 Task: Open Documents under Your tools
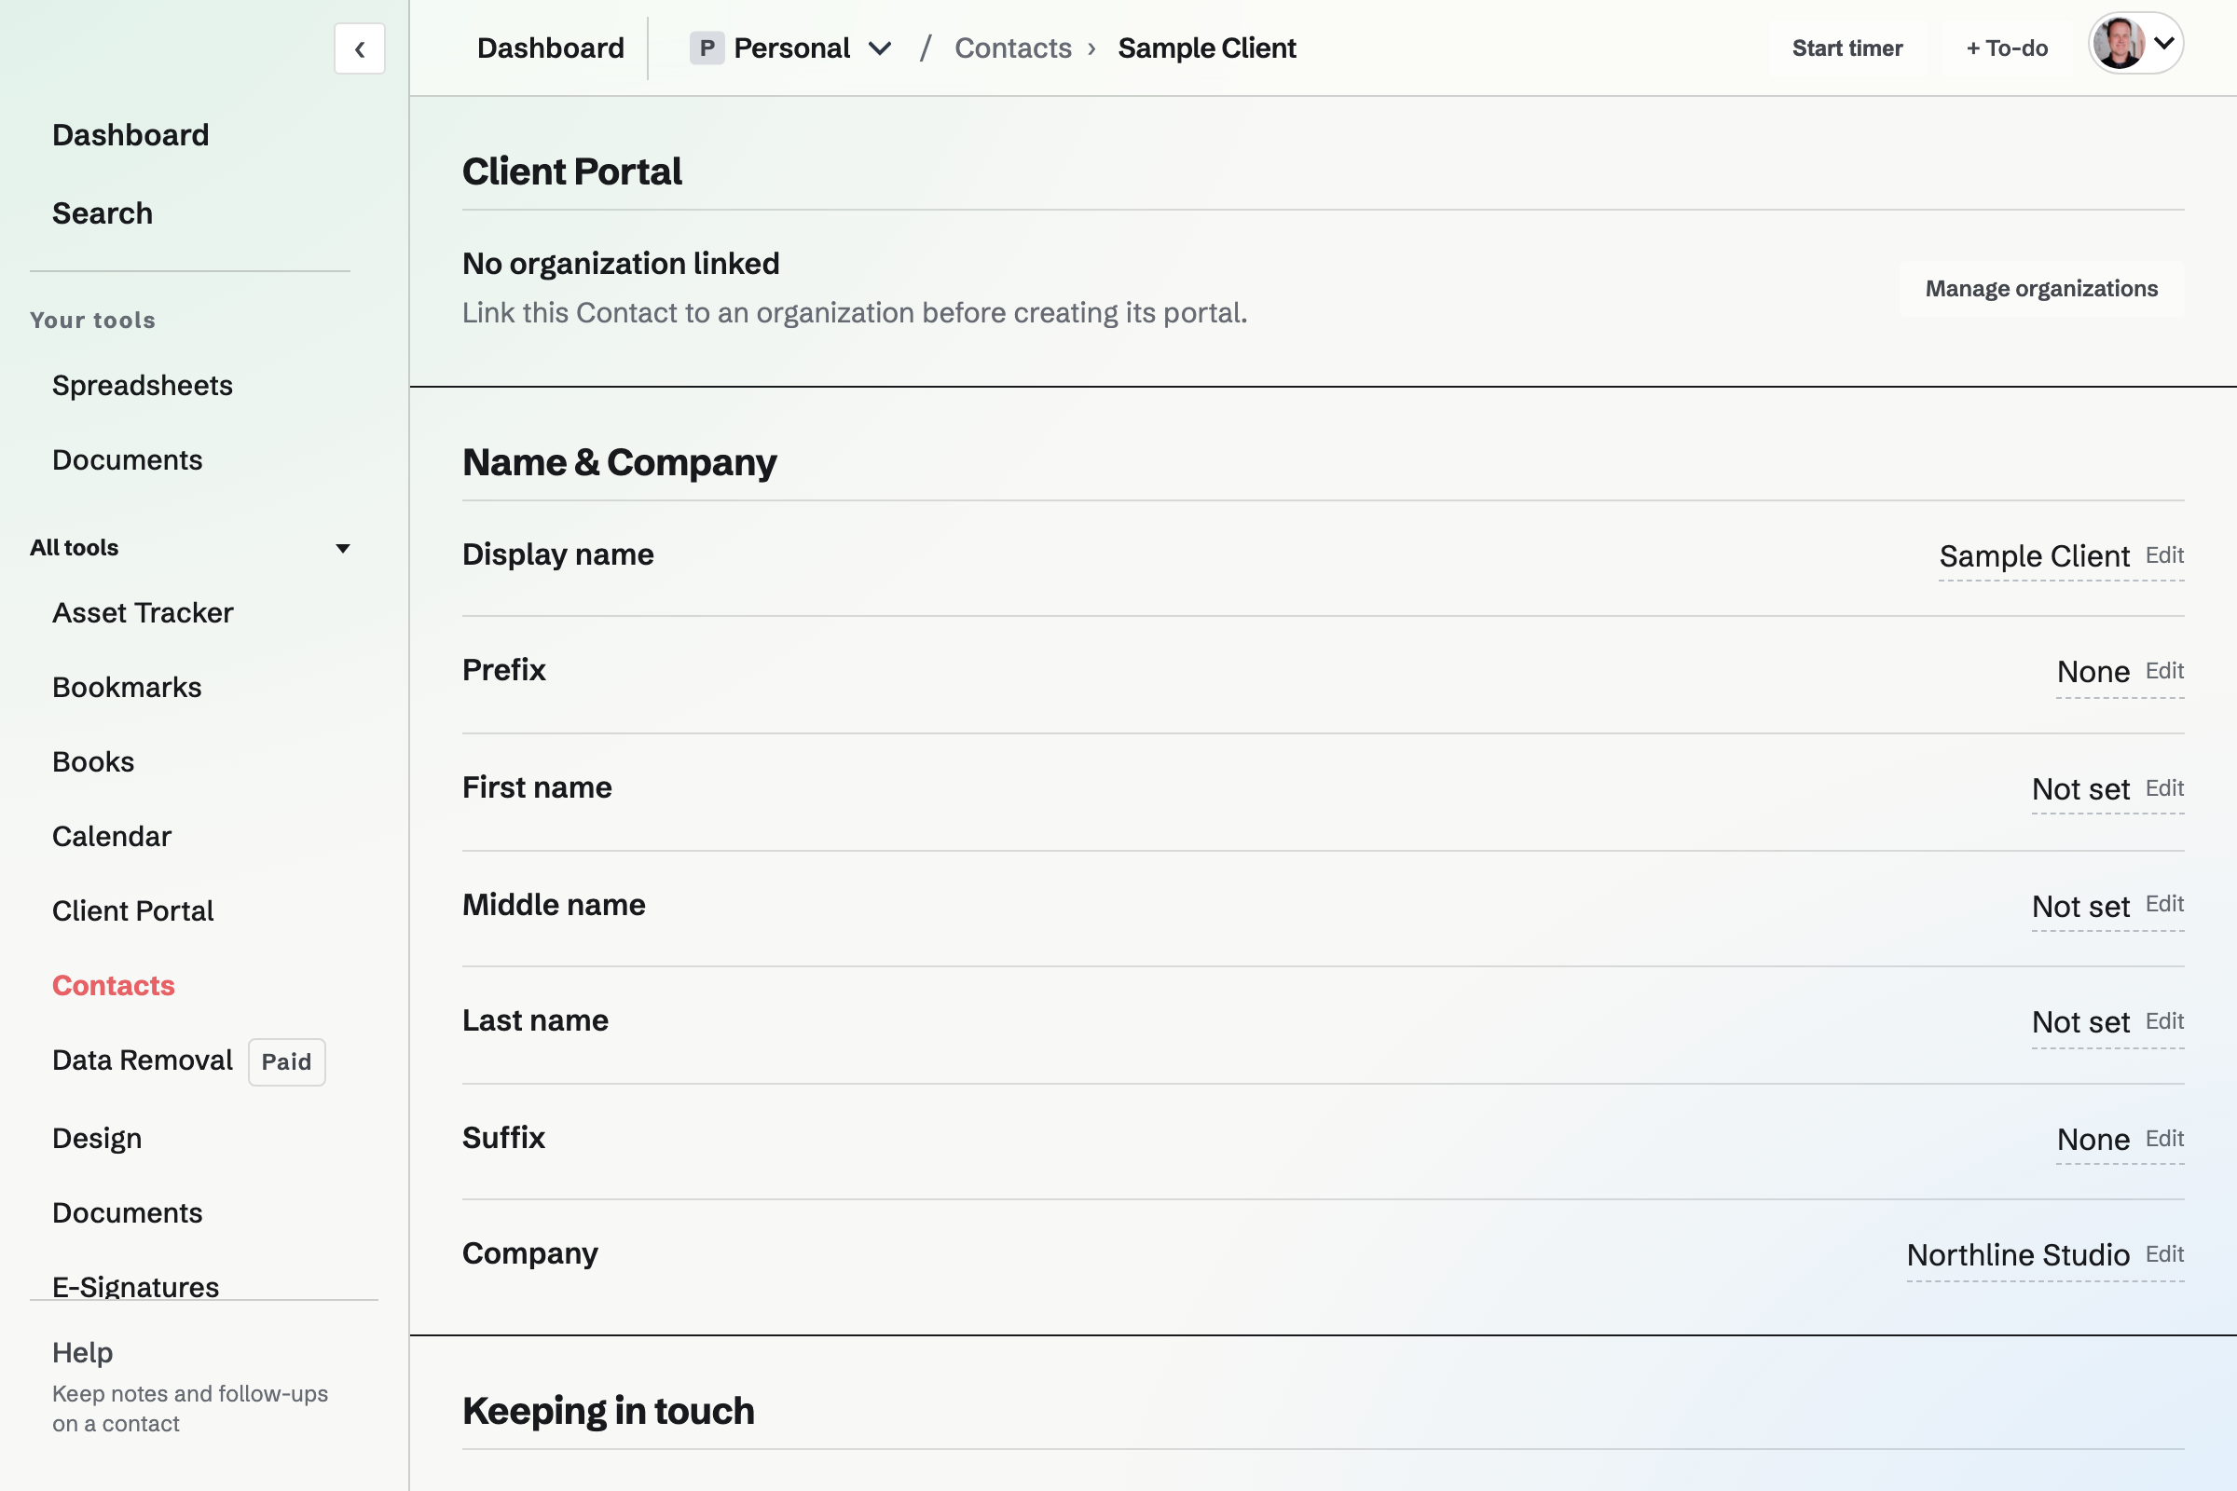click(x=128, y=460)
